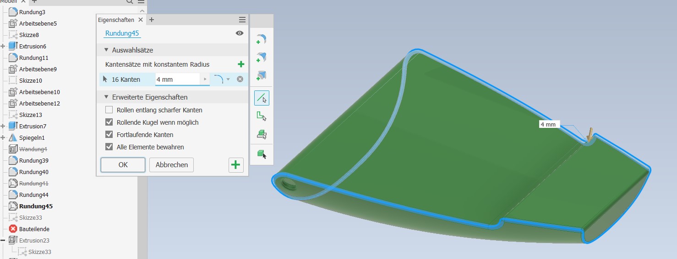Click the Rundung44 fillet icon
The width and height of the screenshot is (677, 259).
pos(13,195)
